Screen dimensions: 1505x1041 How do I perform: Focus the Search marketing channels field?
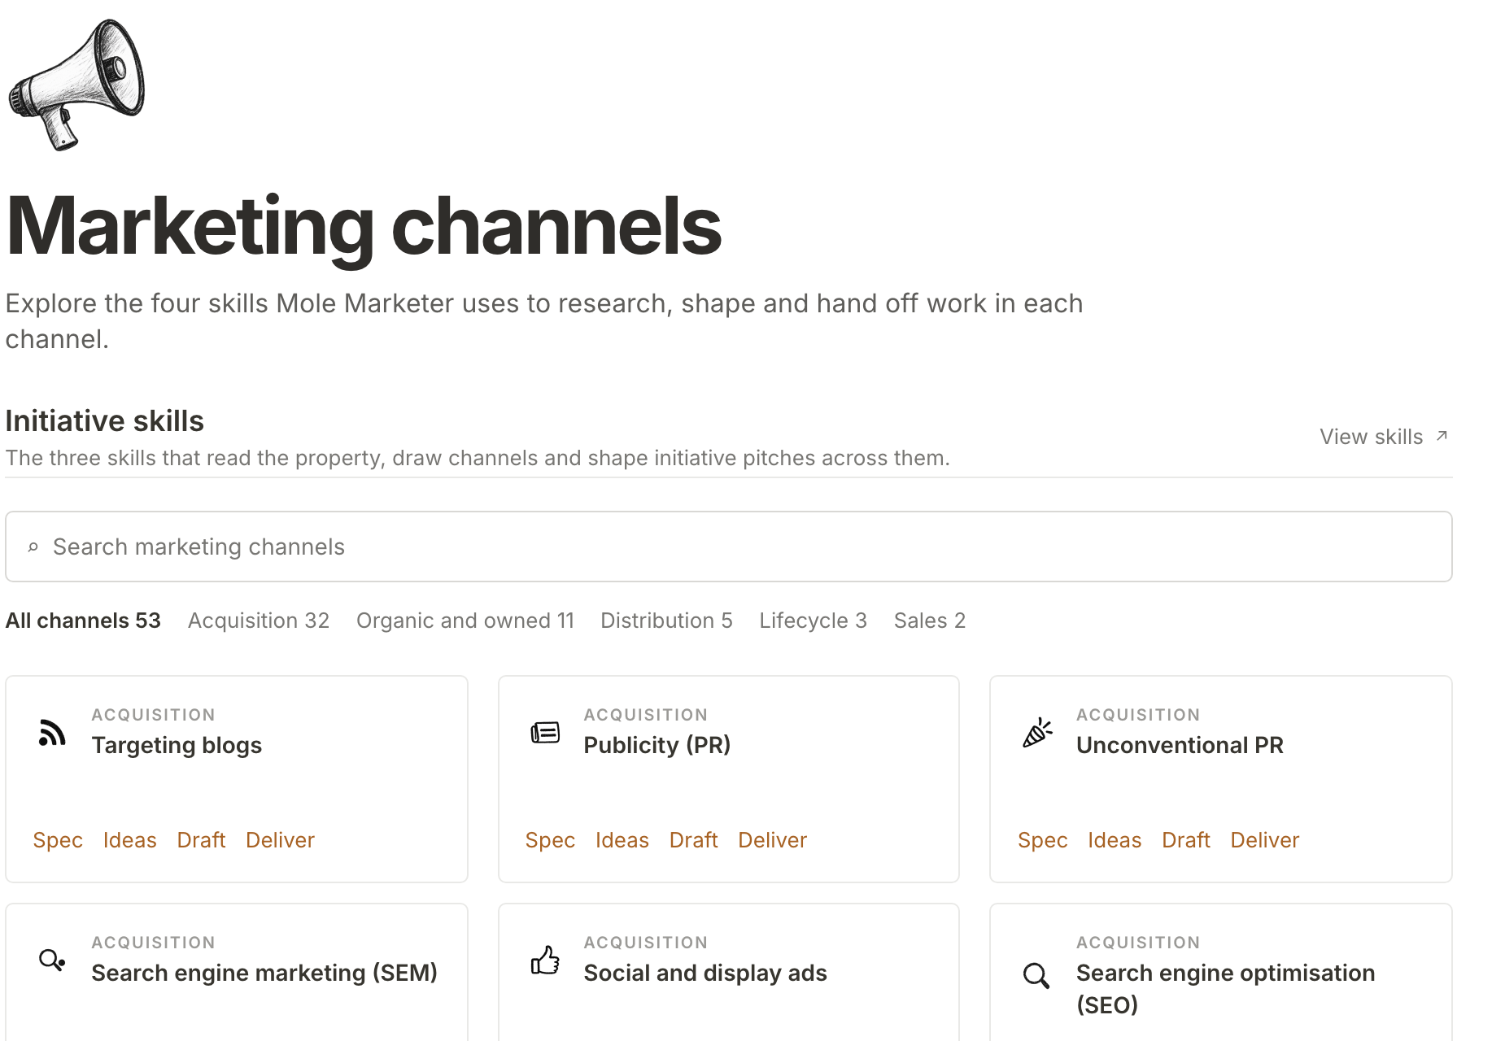pyautogui.click(x=729, y=547)
